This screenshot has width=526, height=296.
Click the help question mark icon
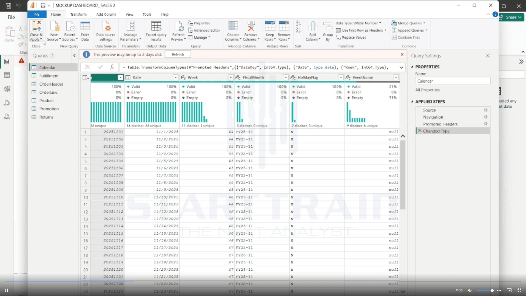click(x=495, y=14)
